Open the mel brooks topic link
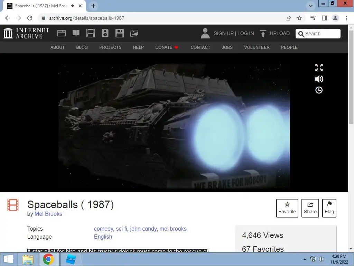The width and height of the screenshot is (354, 266). pos(173,229)
